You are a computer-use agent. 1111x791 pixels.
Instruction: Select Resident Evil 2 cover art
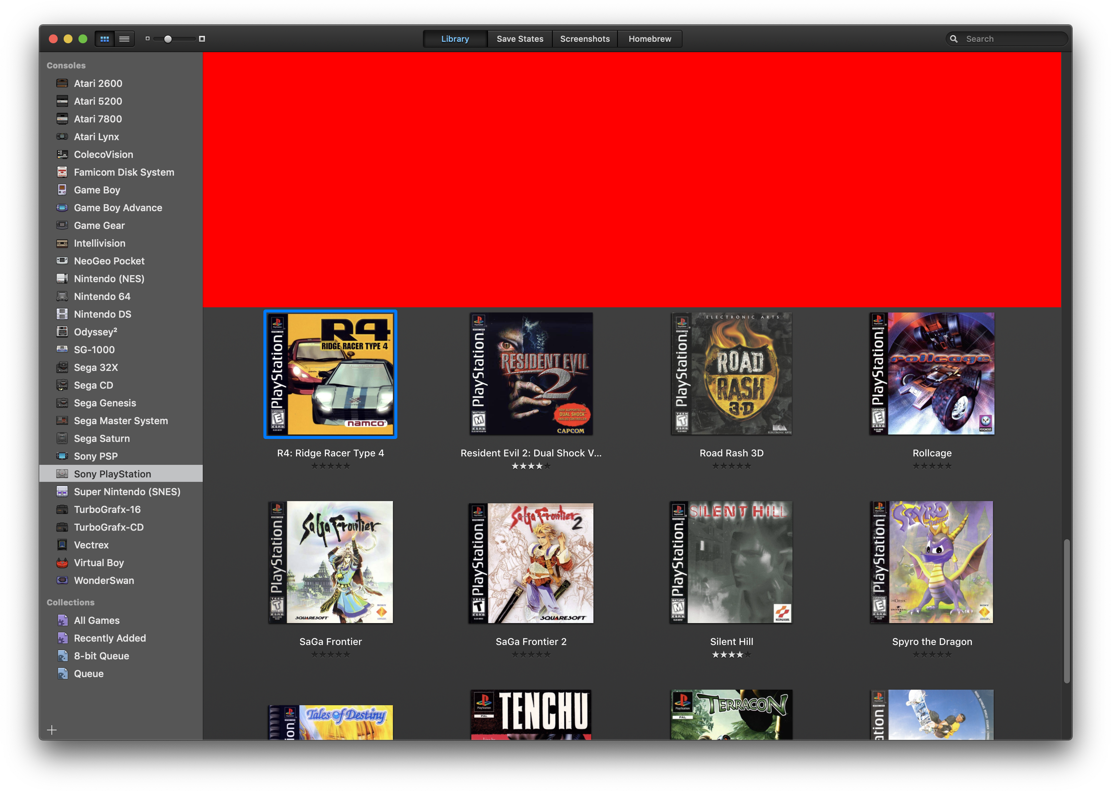click(531, 374)
